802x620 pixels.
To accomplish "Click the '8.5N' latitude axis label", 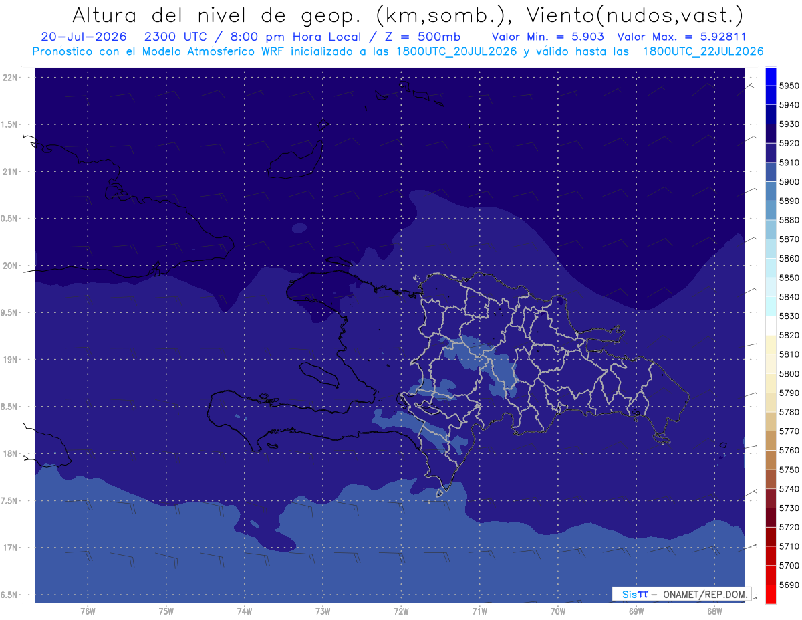I will (x=10, y=407).
